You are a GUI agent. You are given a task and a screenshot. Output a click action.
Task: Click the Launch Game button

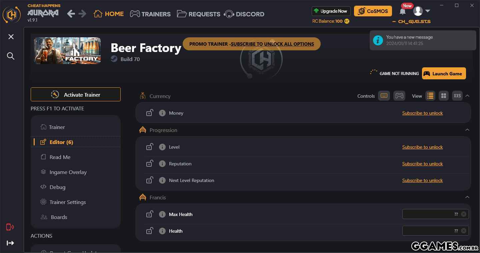click(444, 74)
